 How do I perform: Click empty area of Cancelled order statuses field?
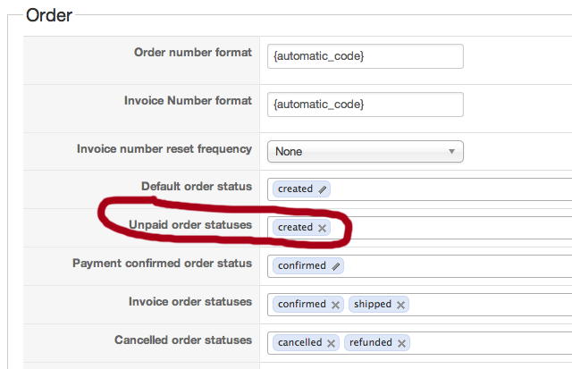click(x=492, y=343)
